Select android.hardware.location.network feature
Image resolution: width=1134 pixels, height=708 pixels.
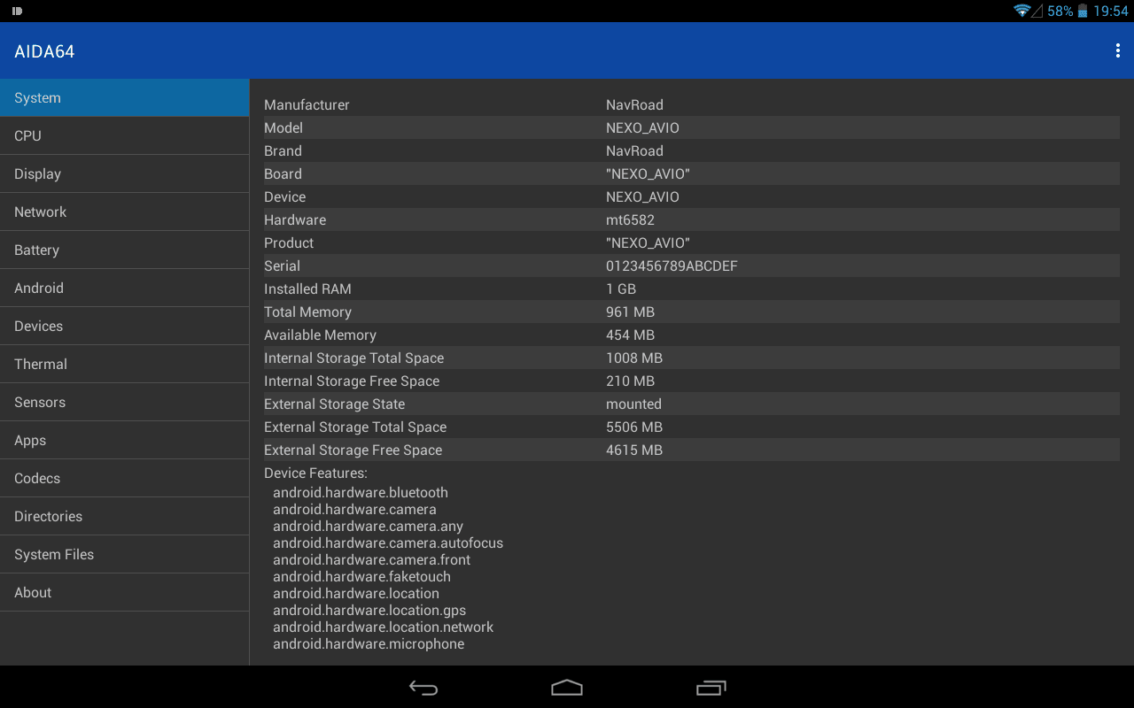(x=383, y=627)
